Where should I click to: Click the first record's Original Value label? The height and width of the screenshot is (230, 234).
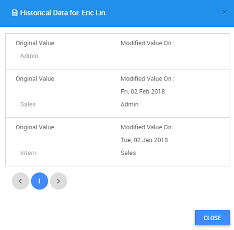click(35, 43)
